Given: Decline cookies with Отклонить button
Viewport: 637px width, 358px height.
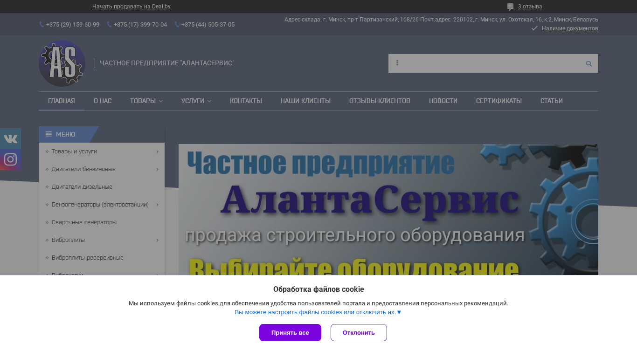Looking at the screenshot, I should pyautogui.click(x=359, y=333).
